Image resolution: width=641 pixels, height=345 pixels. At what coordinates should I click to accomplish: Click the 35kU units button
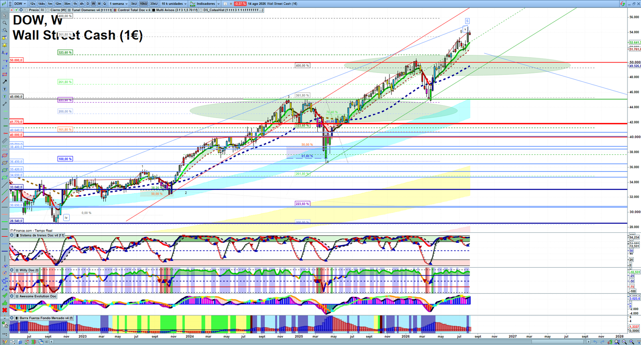click(154, 4)
